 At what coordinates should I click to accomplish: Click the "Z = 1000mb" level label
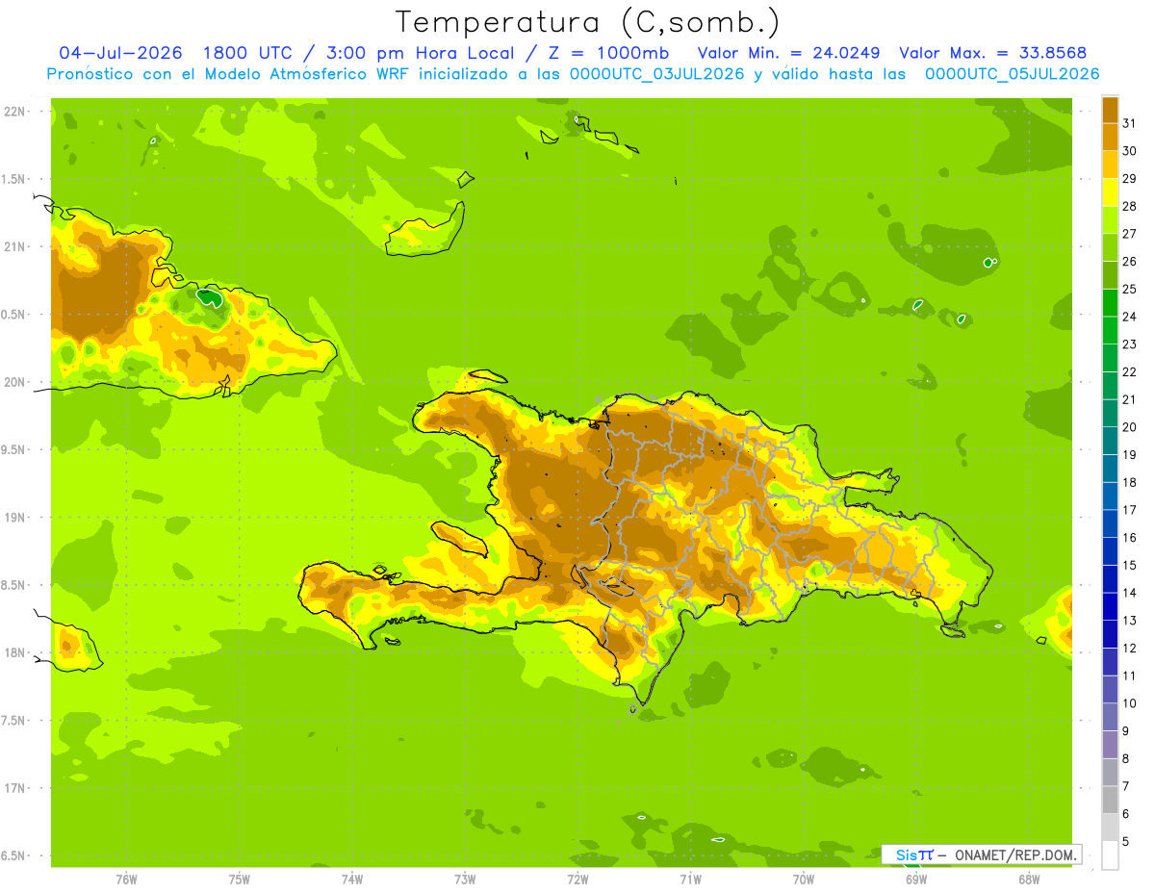[x=609, y=52]
